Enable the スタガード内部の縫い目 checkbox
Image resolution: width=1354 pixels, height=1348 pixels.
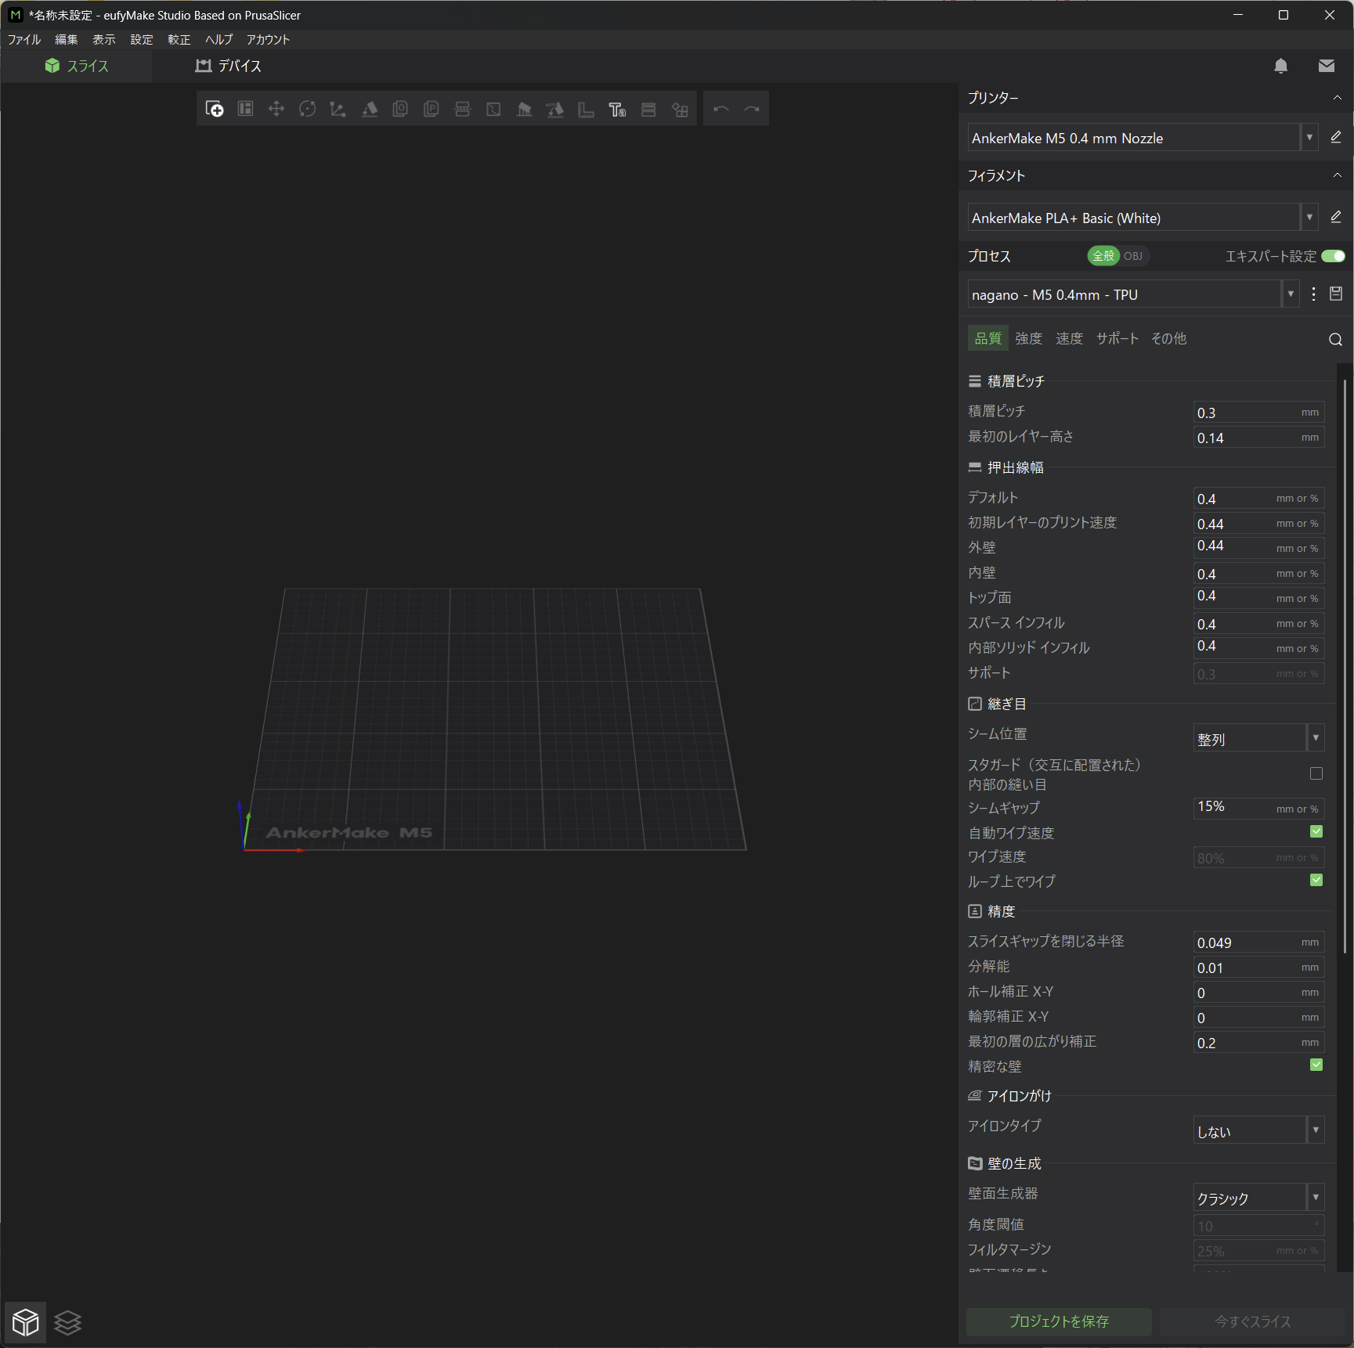tap(1316, 773)
